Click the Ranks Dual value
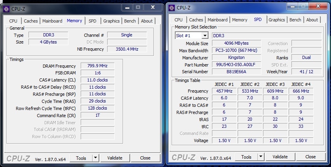 click(306, 57)
